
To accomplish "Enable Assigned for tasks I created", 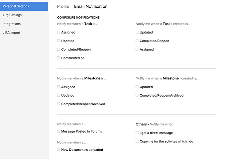I will [137, 49].
